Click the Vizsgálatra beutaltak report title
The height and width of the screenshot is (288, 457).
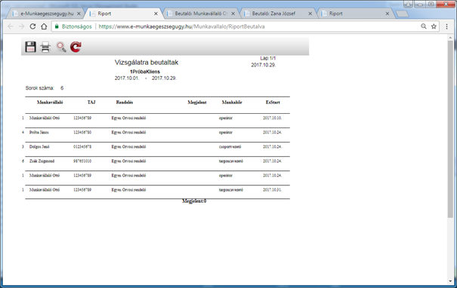[147, 63]
